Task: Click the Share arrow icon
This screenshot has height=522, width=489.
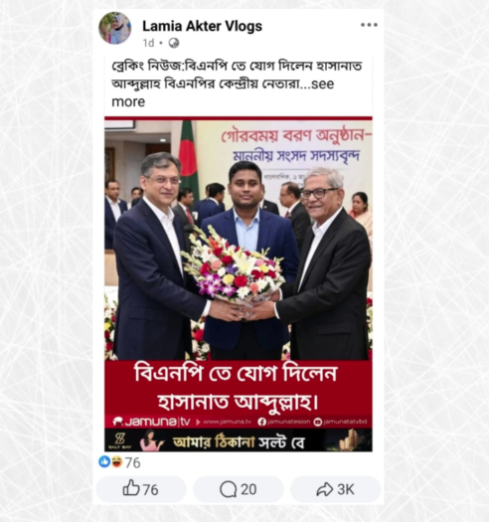Action: pyautogui.click(x=325, y=489)
